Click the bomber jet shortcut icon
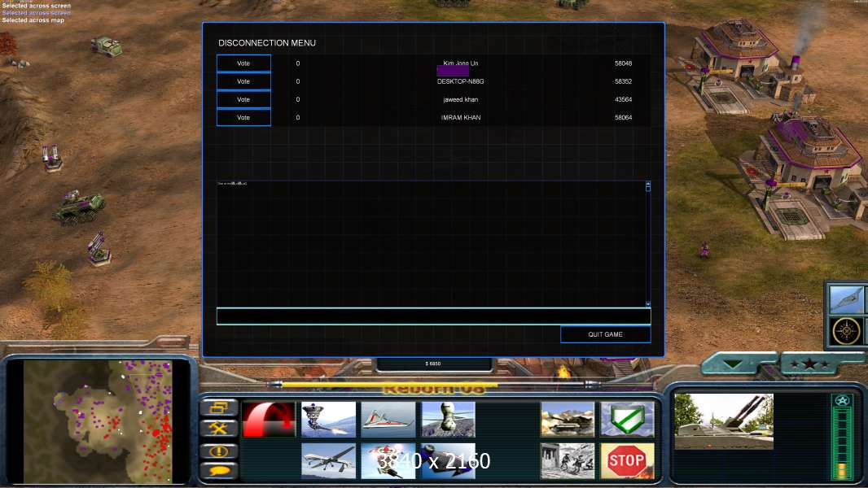The height and width of the screenshot is (488, 868). (847, 301)
